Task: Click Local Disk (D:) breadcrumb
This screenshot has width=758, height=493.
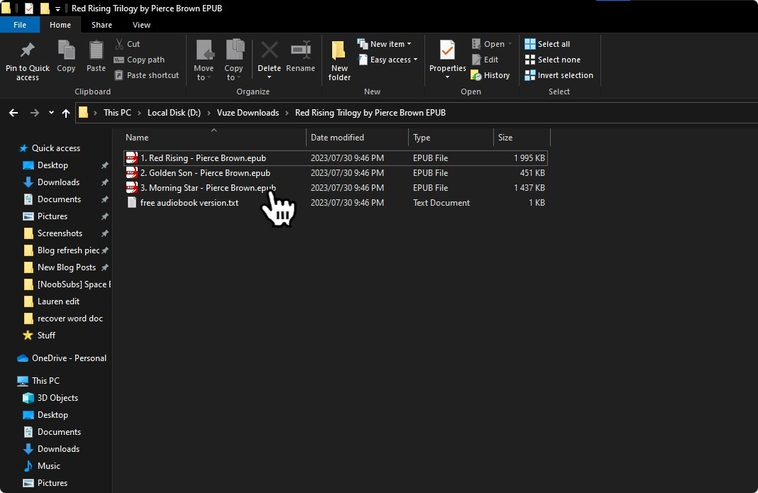Action: coord(174,113)
